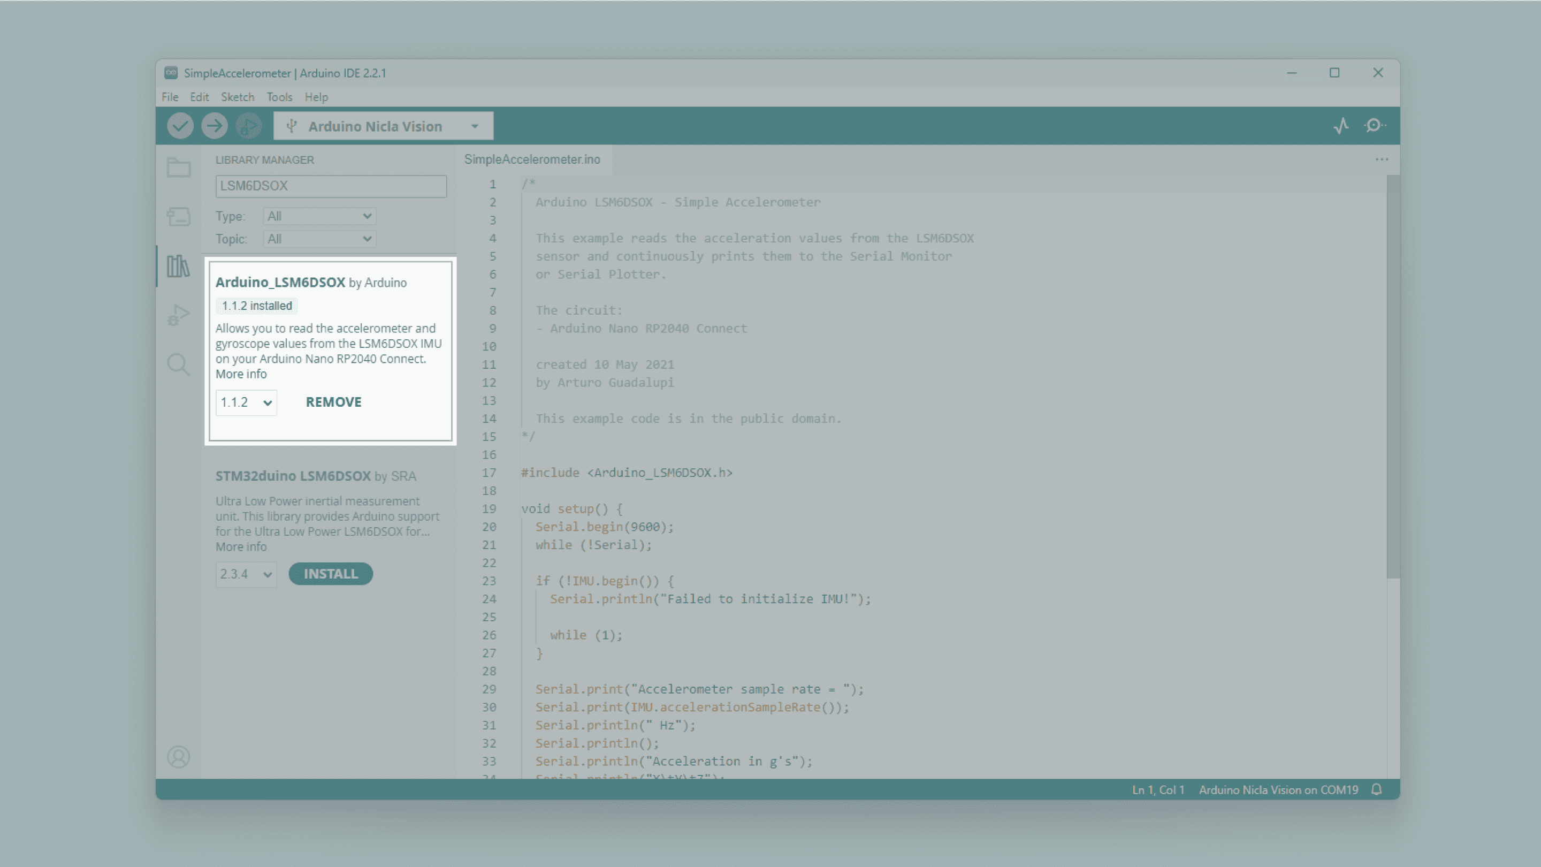
Task: Click the account profile icon
Action: (x=178, y=757)
